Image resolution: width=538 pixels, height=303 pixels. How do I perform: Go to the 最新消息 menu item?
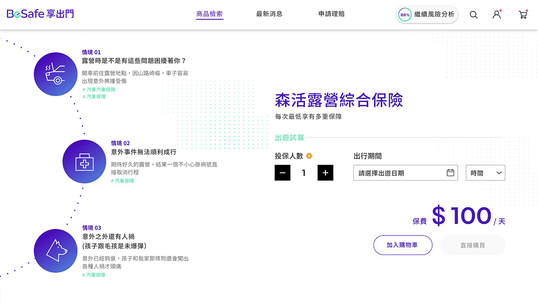click(x=269, y=14)
